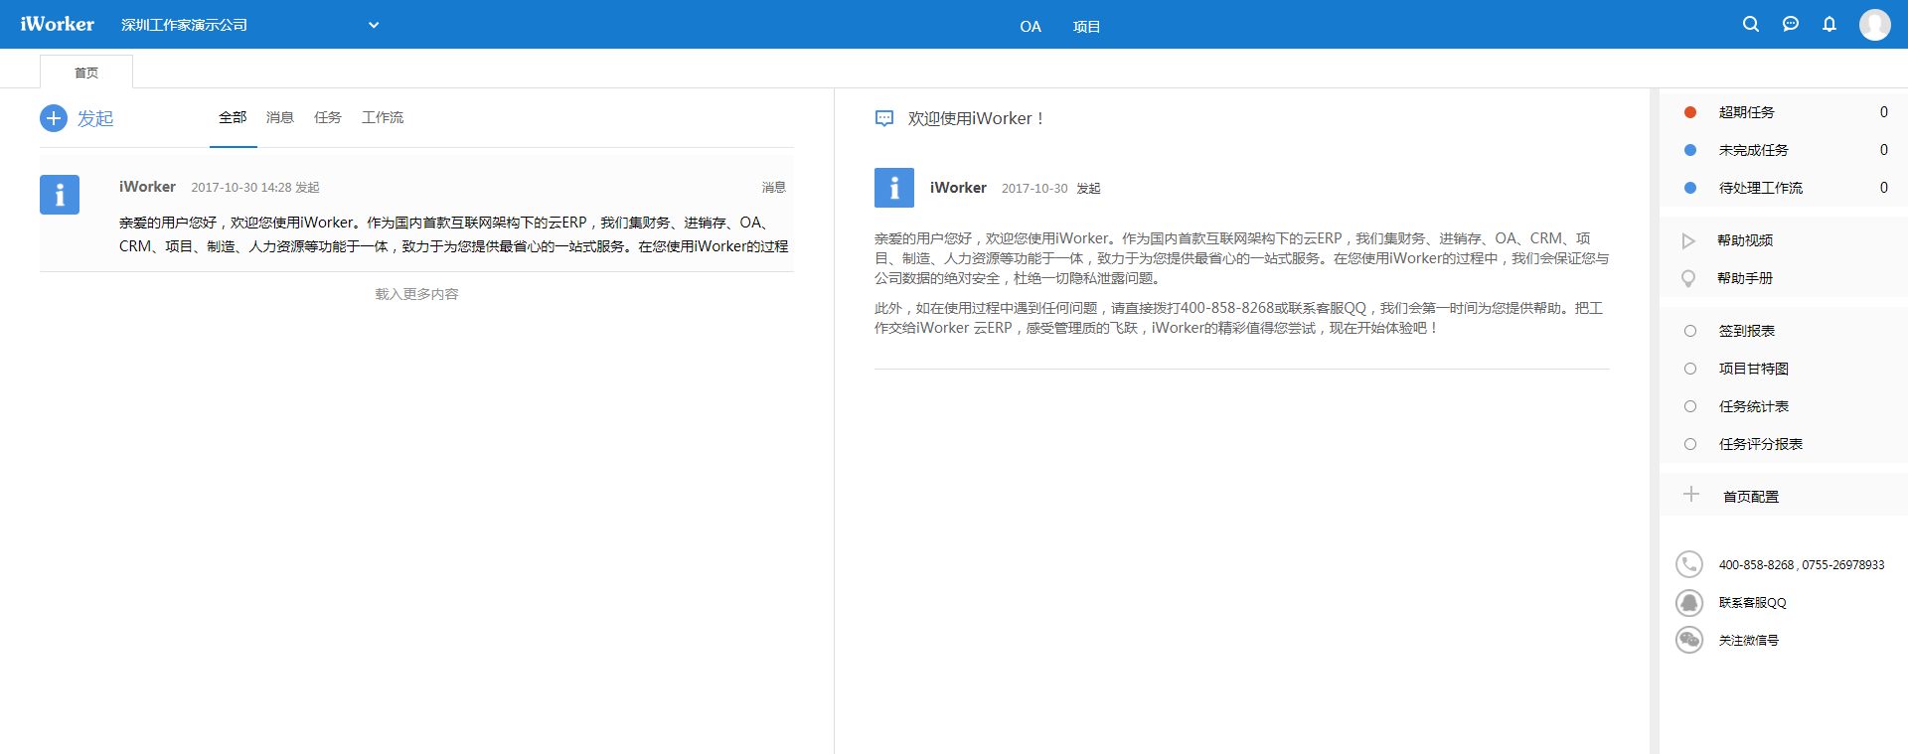Image resolution: width=1908 pixels, height=754 pixels.
Task: Click the circle icon beside 项目甘特图
Action: tap(1690, 369)
